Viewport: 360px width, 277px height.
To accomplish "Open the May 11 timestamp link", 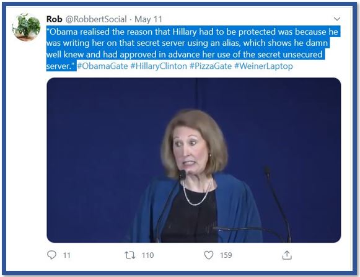I will pyautogui.click(x=148, y=19).
